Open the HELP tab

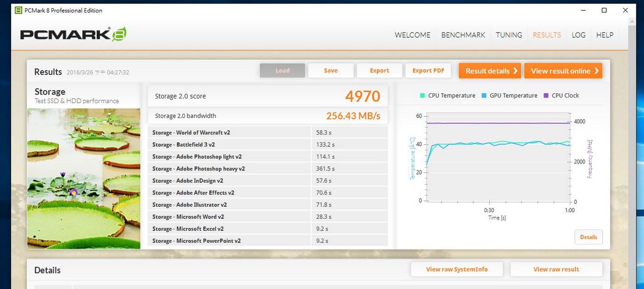pyautogui.click(x=605, y=35)
